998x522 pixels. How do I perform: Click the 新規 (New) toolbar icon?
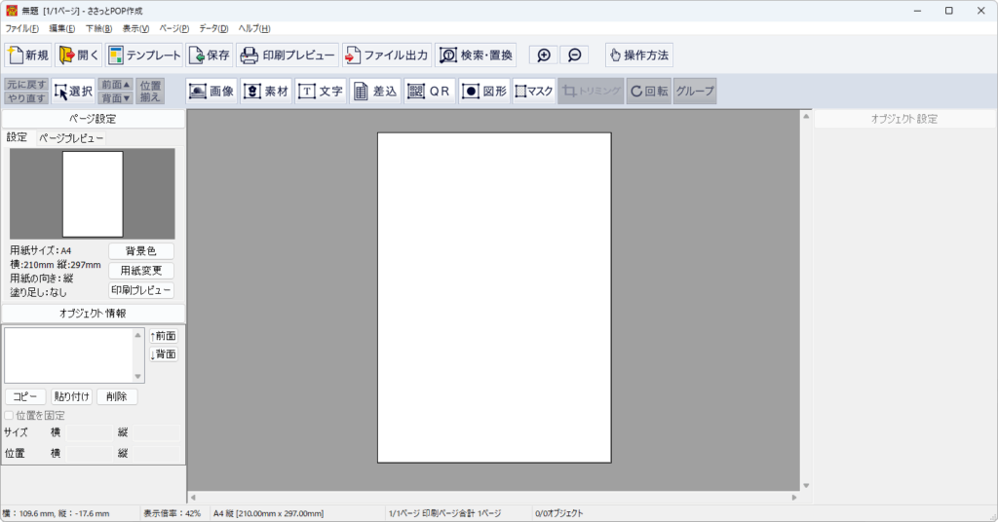[27, 55]
